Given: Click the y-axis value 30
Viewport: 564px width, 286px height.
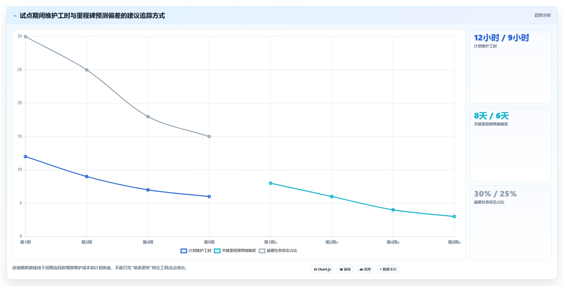Looking at the screenshot, I should pos(20,36).
